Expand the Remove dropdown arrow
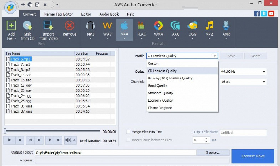Image resolution: width=280 pixels, height=166 pixels. pyautogui.click(x=69, y=38)
